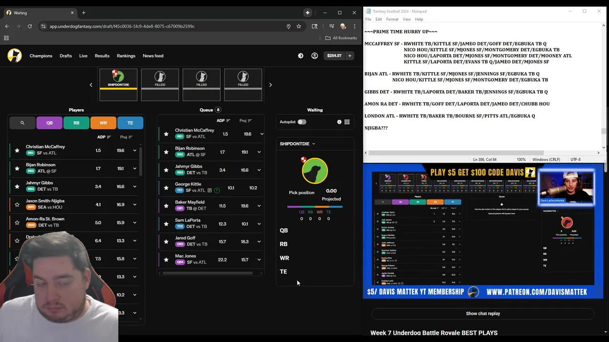609x342 pixels.
Task: Open Notepad Help menu
Action: point(419,19)
